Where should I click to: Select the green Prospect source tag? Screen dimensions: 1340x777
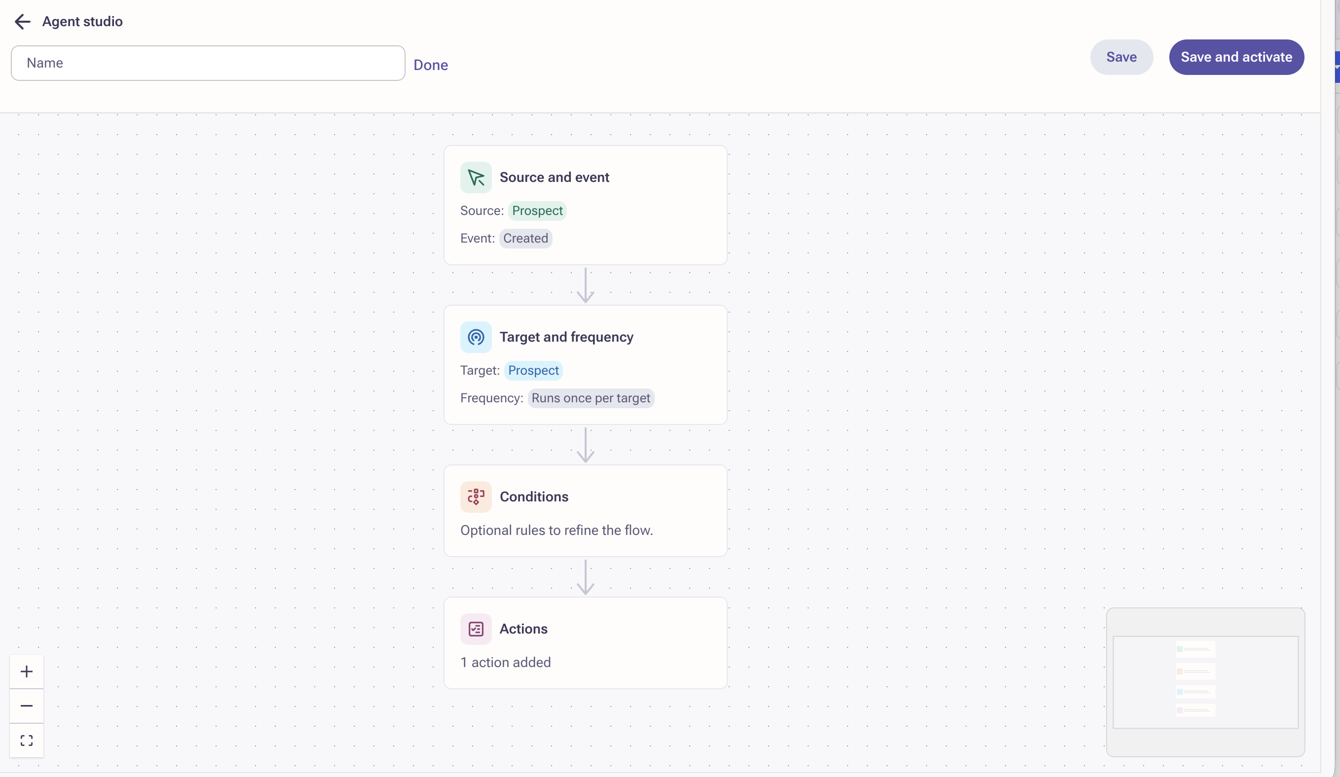(x=536, y=211)
